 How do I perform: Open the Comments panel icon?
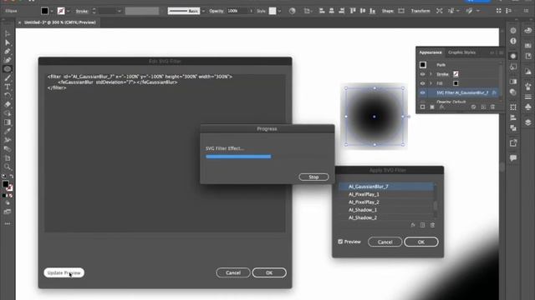point(513,157)
